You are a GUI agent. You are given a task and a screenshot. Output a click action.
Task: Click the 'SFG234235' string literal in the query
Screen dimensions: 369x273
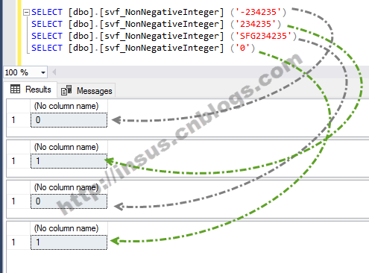click(x=263, y=36)
